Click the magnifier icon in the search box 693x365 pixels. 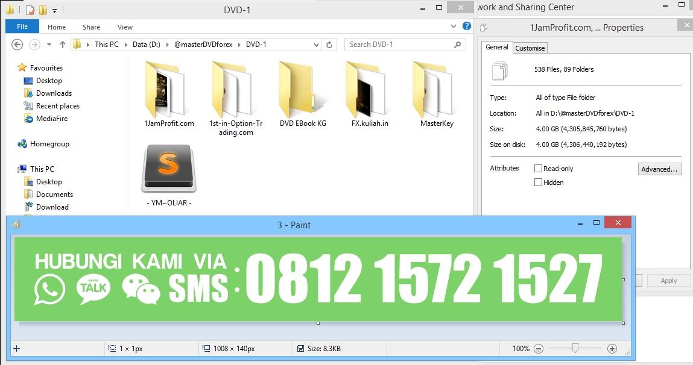point(457,45)
